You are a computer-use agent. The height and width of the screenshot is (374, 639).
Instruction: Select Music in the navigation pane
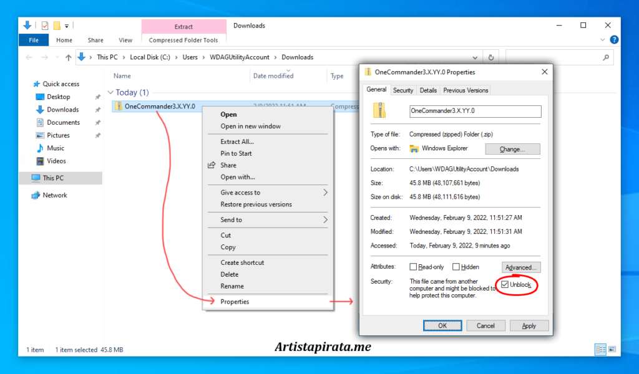pos(56,148)
